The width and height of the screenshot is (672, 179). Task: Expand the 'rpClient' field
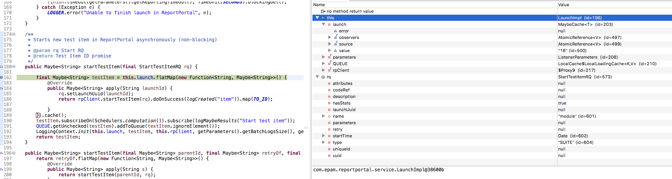[323, 70]
